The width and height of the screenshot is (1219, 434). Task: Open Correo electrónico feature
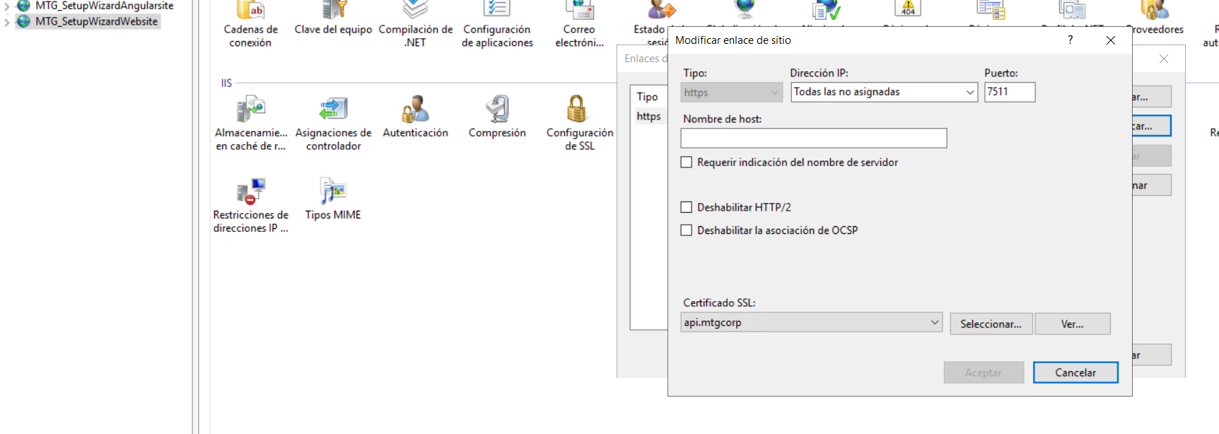tap(579, 25)
